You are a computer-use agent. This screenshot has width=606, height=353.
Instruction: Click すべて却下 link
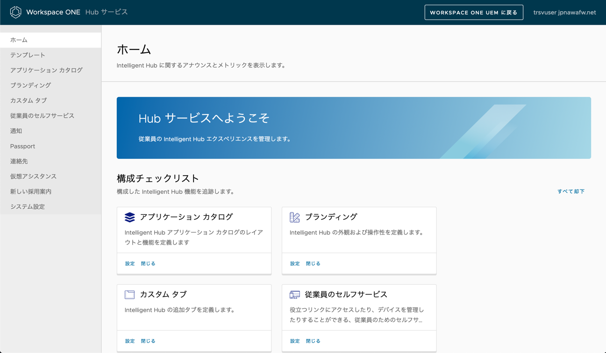click(x=570, y=191)
